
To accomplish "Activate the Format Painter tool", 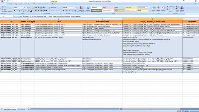I will [7, 12].
